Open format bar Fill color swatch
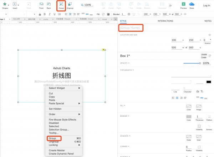The height and width of the screenshot is (157, 214). [103, 14]
